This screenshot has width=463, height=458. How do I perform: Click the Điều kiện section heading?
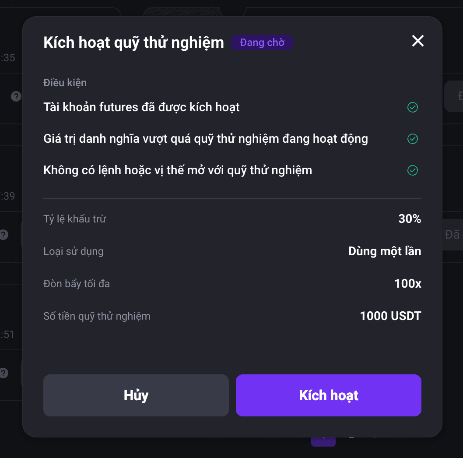pyautogui.click(x=65, y=83)
